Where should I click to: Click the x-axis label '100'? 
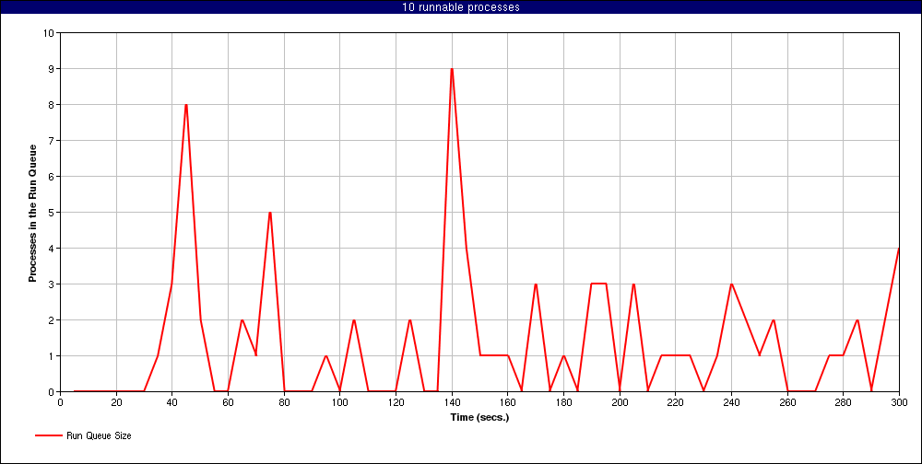click(340, 401)
